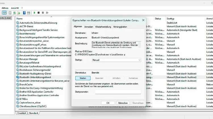Click Abbrechen to cancel the dialog
The width and height of the screenshot is (213, 119).
pyautogui.click(x=123, y=103)
